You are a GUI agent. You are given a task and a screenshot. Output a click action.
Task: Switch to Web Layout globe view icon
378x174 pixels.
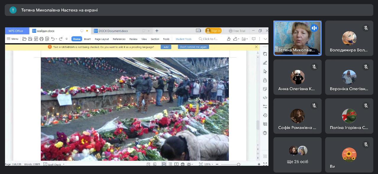pos(183,164)
